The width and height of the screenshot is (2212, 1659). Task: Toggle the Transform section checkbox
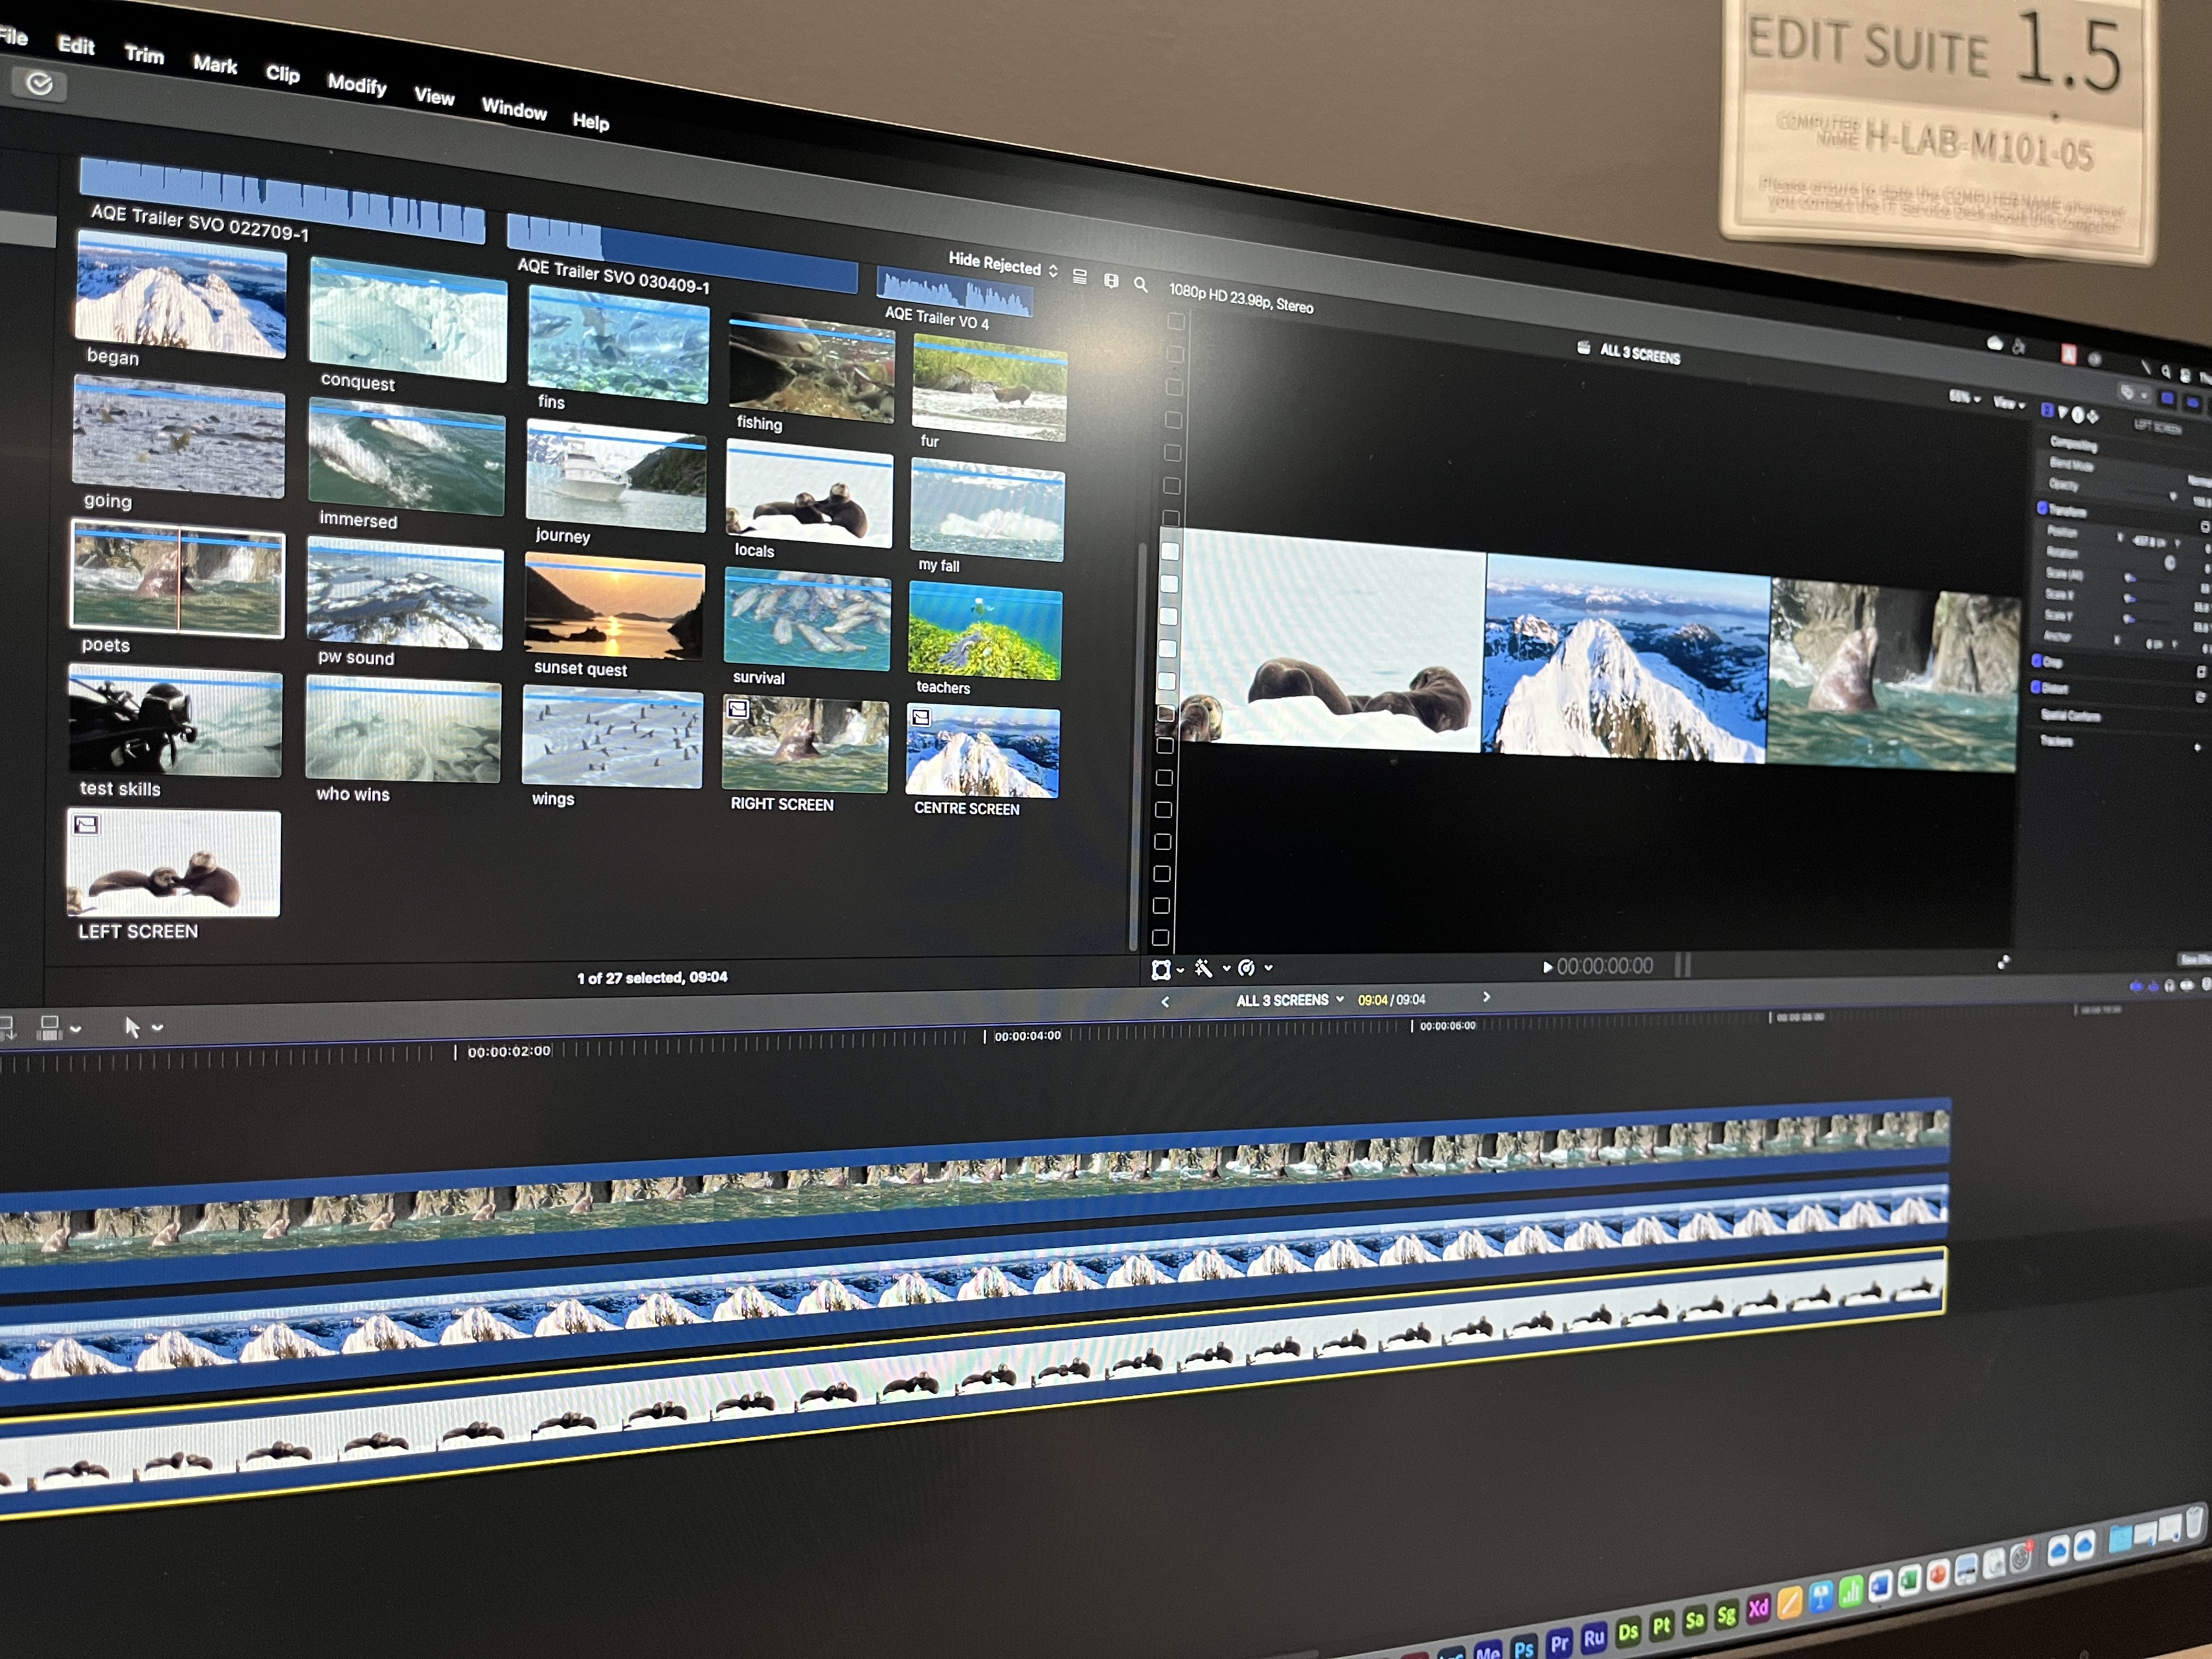(x=2042, y=507)
